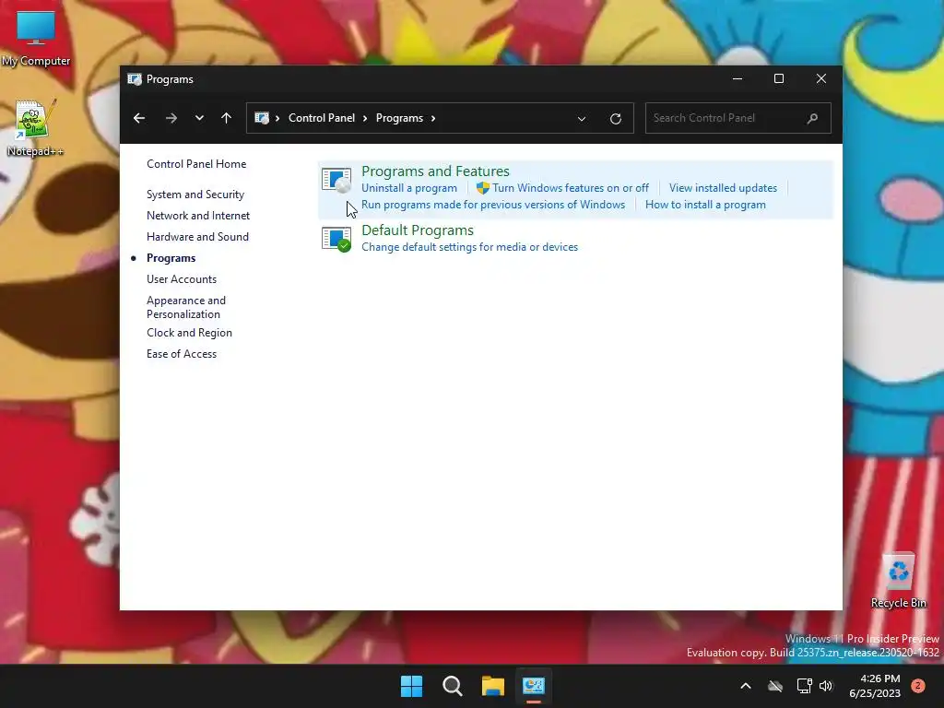Viewport: 944px width, 708px height.
Task: Open Hardware and Sound category
Action: coord(197,237)
